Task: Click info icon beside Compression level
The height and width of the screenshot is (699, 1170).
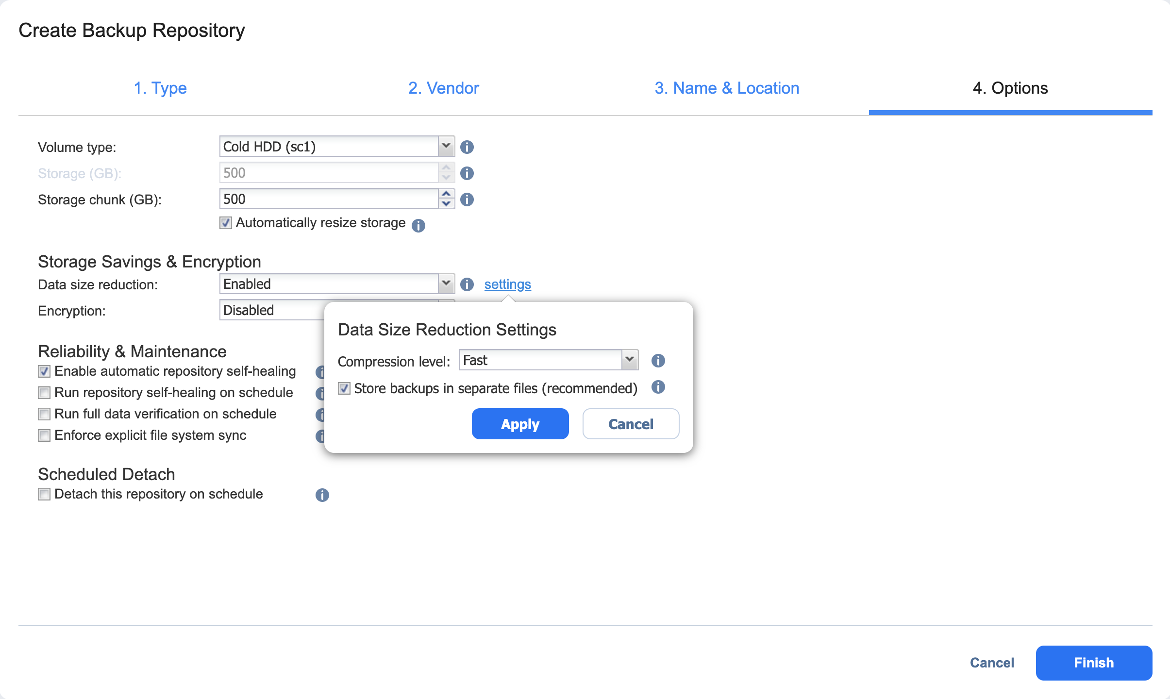Action: pyautogui.click(x=658, y=361)
